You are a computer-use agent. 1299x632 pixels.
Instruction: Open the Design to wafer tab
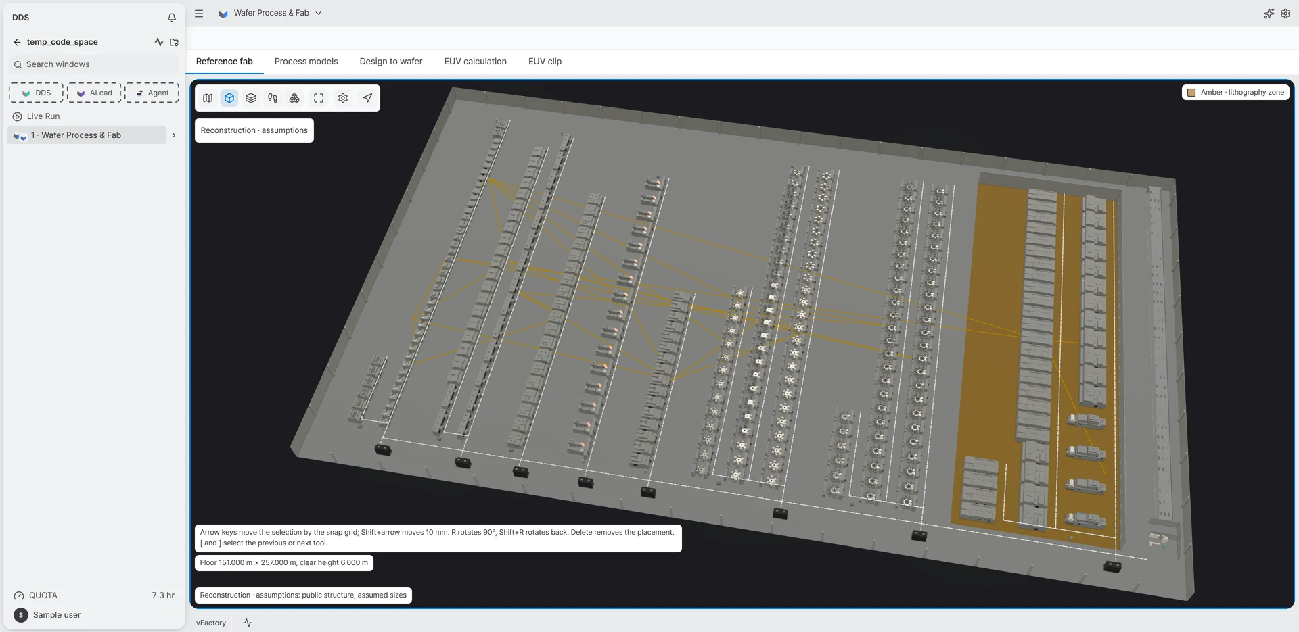(x=391, y=62)
